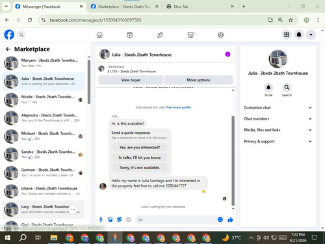Click the Facebook search magnifier icon
The height and width of the screenshot is (244, 325).
point(21,34)
